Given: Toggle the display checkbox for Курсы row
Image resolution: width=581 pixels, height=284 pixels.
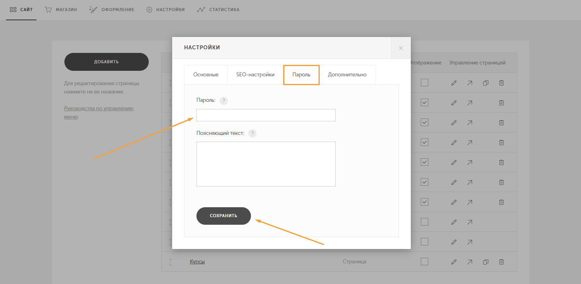Looking at the screenshot, I should (x=424, y=261).
